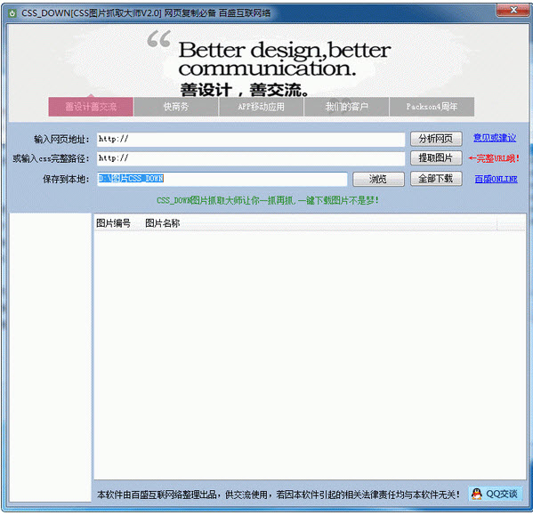This screenshot has height=515, width=533.
Task: Open the 意见或建议 link
Action: coord(495,138)
